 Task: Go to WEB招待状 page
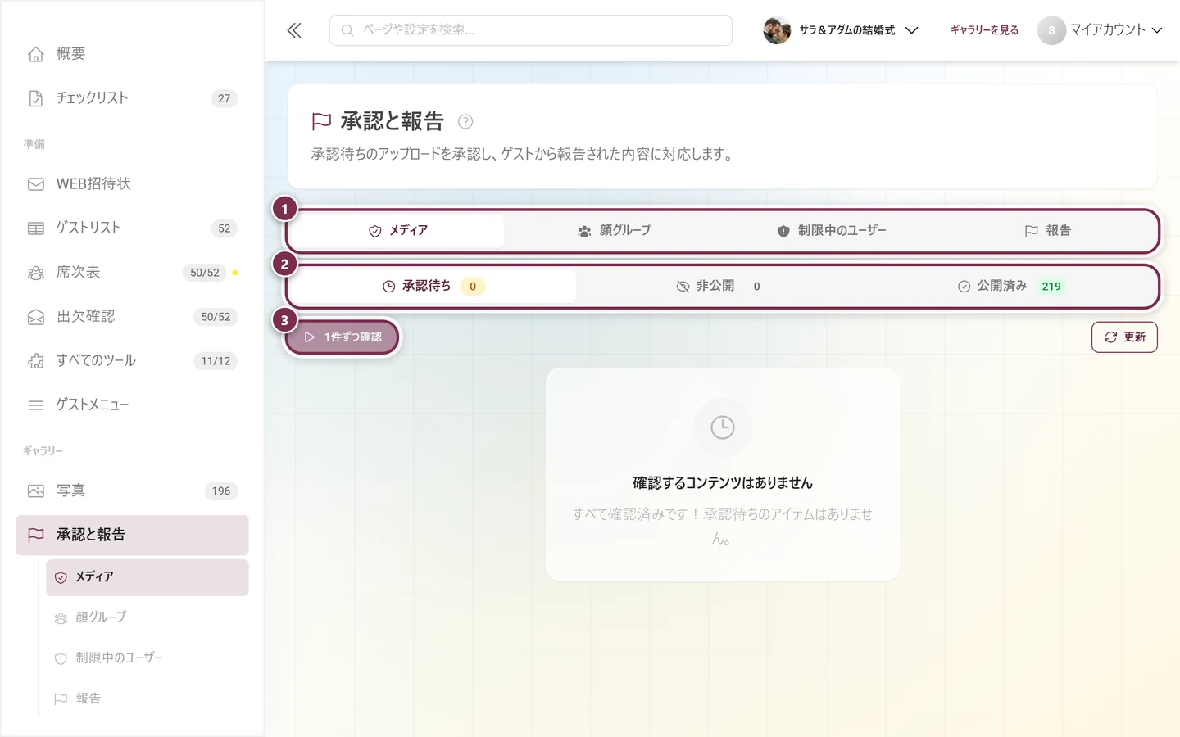click(132, 184)
